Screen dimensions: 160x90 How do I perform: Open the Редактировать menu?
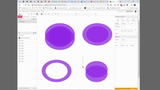(x=25, y=11)
